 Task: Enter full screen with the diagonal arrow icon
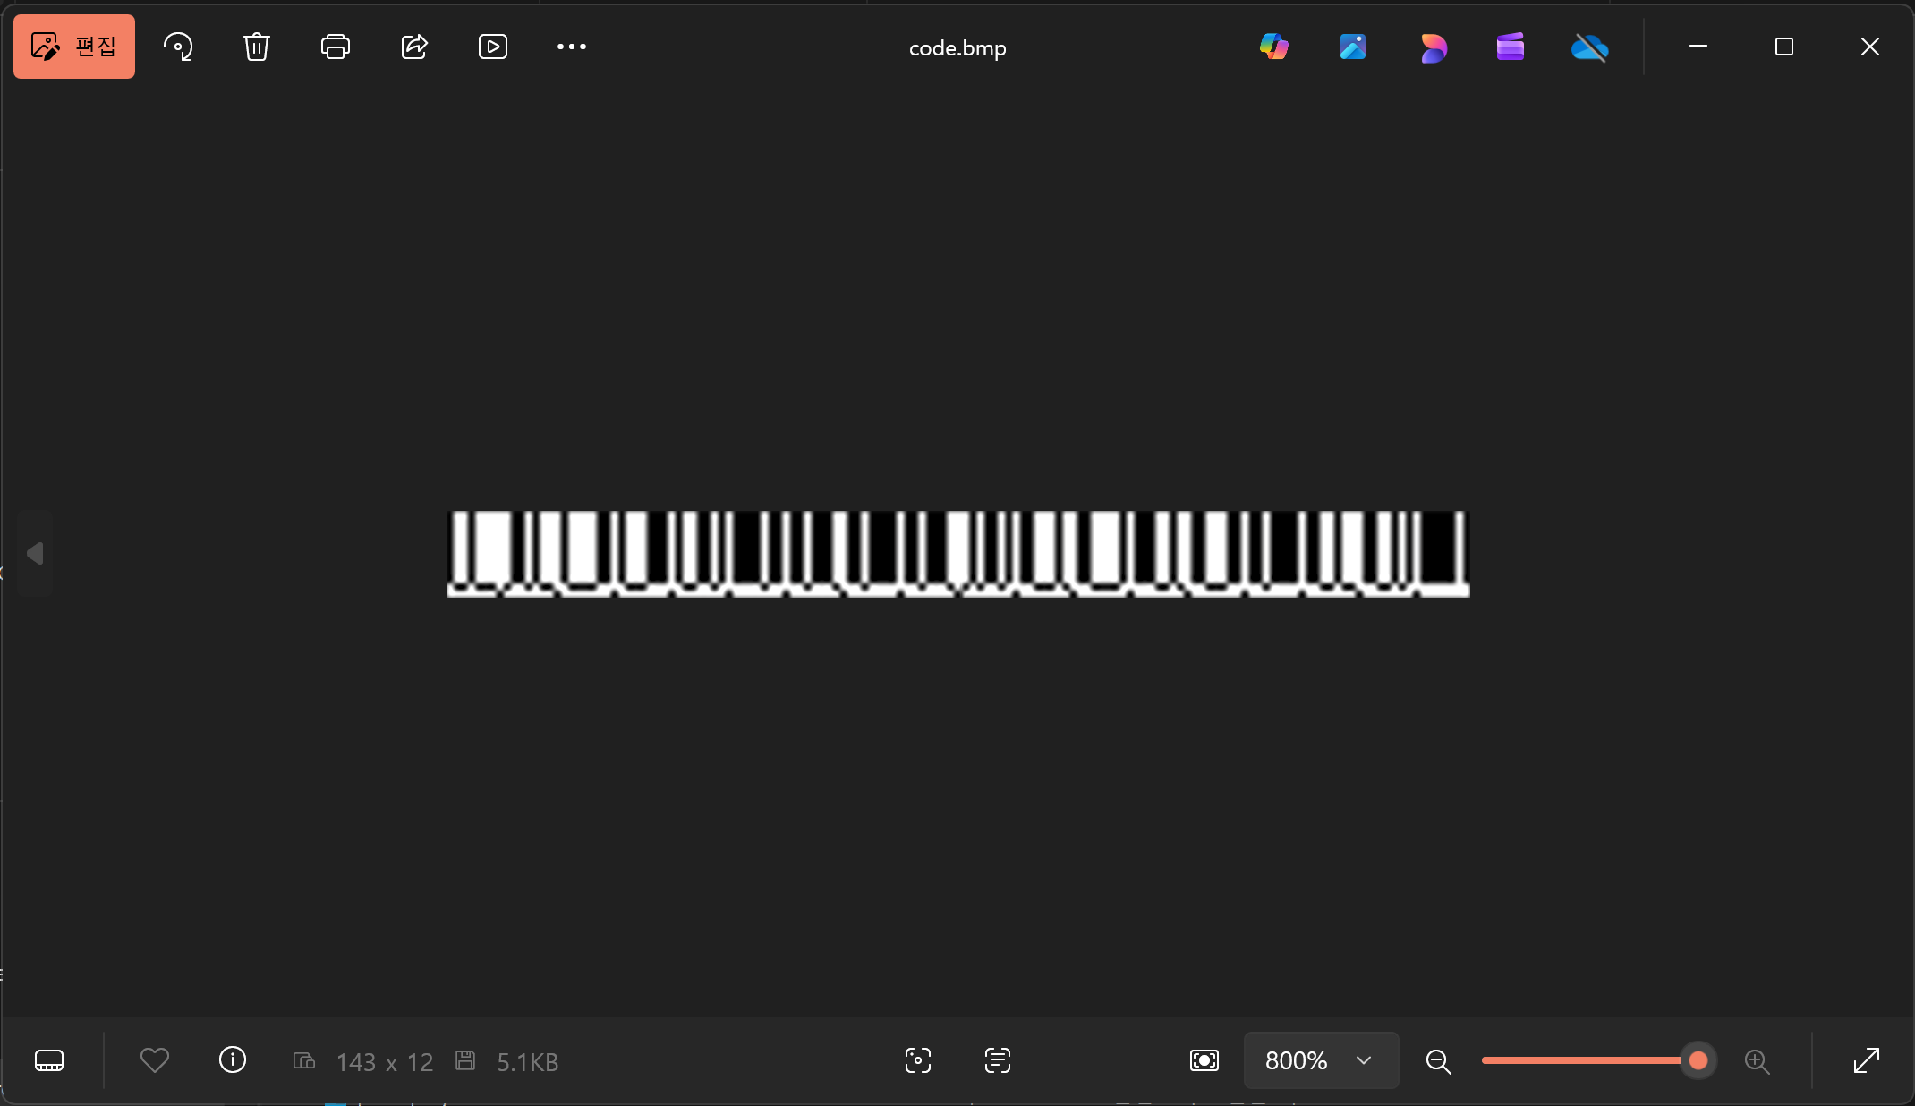(1867, 1060)
